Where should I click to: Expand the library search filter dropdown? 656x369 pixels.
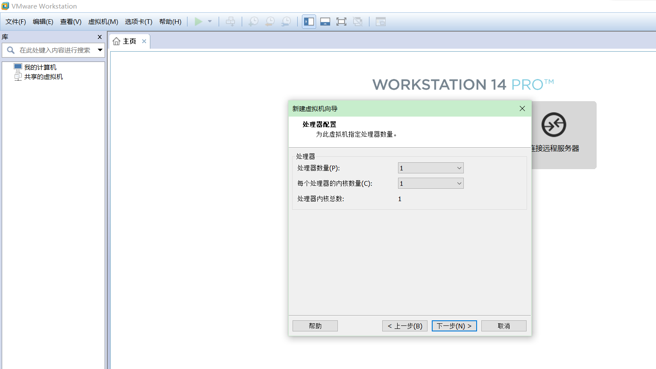point(101,50)
